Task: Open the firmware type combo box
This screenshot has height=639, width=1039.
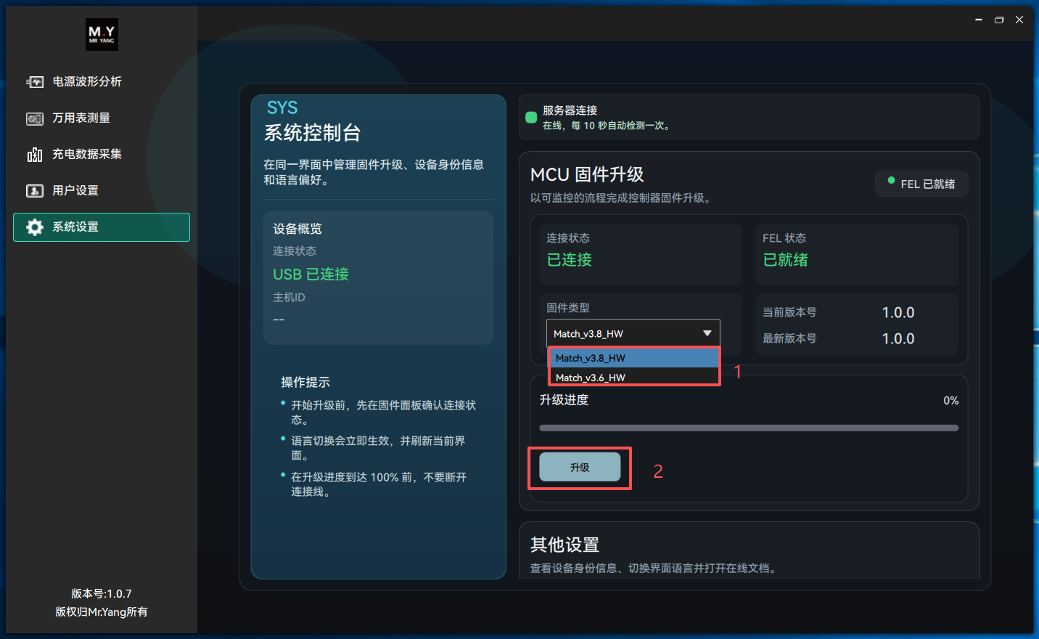Action: coord(633,333)
